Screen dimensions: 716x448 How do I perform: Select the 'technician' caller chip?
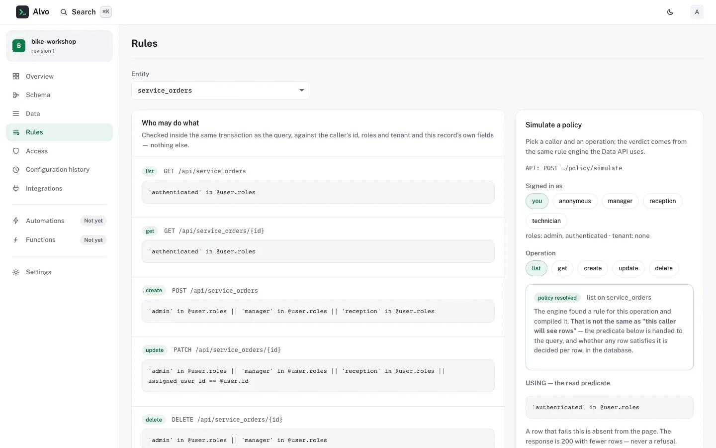click(x=546, y=221)
